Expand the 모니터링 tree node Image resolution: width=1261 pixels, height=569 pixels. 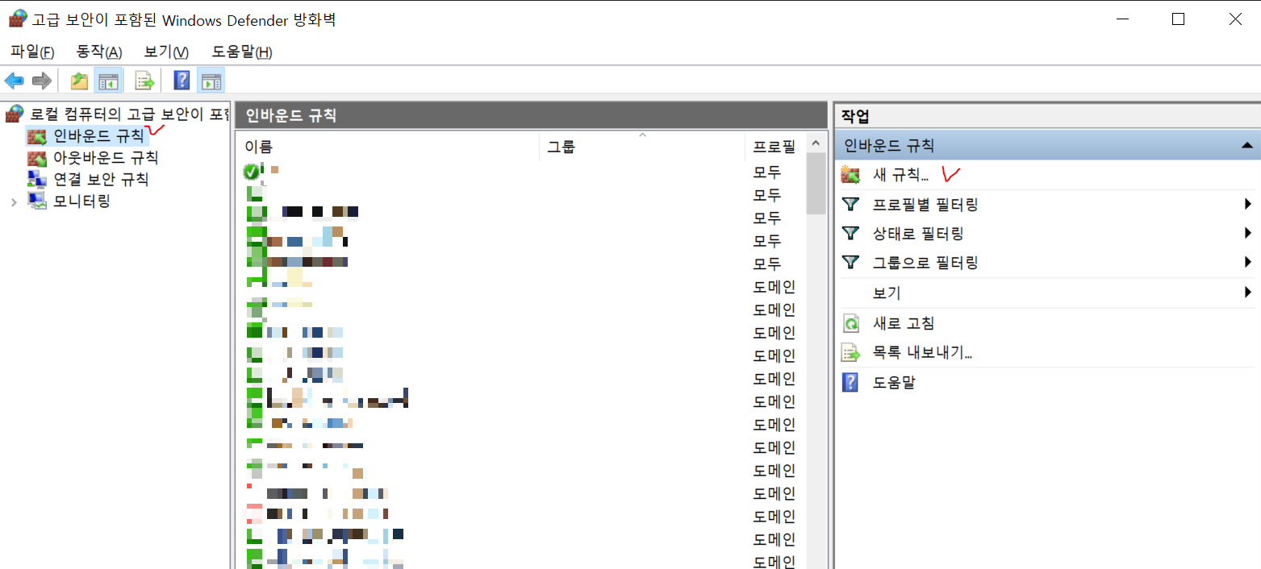pos(14,201)
